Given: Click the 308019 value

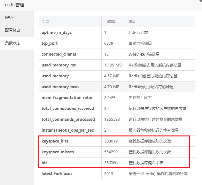Looking at the screenshot, I should (x=111, y=141).
